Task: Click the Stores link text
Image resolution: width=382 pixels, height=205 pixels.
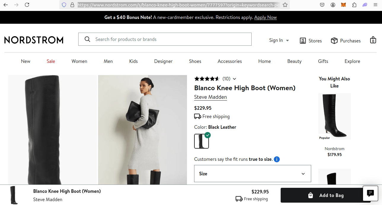Action: (x=315, y=41)
